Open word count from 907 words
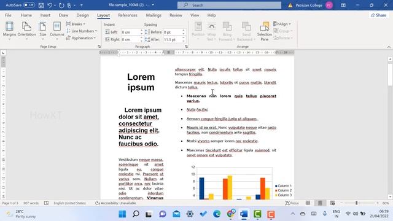 (x=31, y=203)
